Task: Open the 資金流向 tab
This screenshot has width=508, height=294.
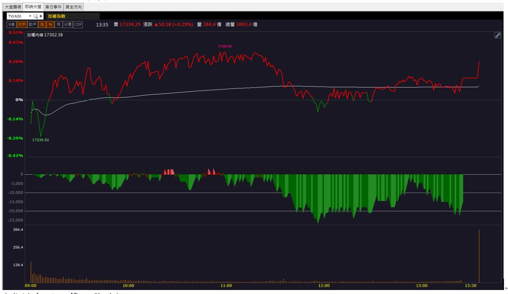Action: click(74, 7)
